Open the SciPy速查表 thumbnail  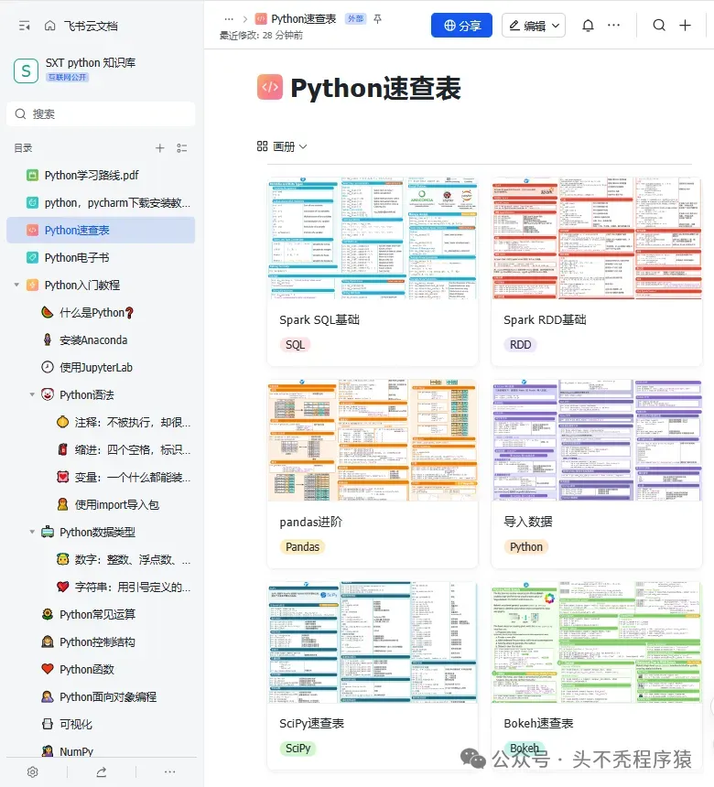pos(373,642)
